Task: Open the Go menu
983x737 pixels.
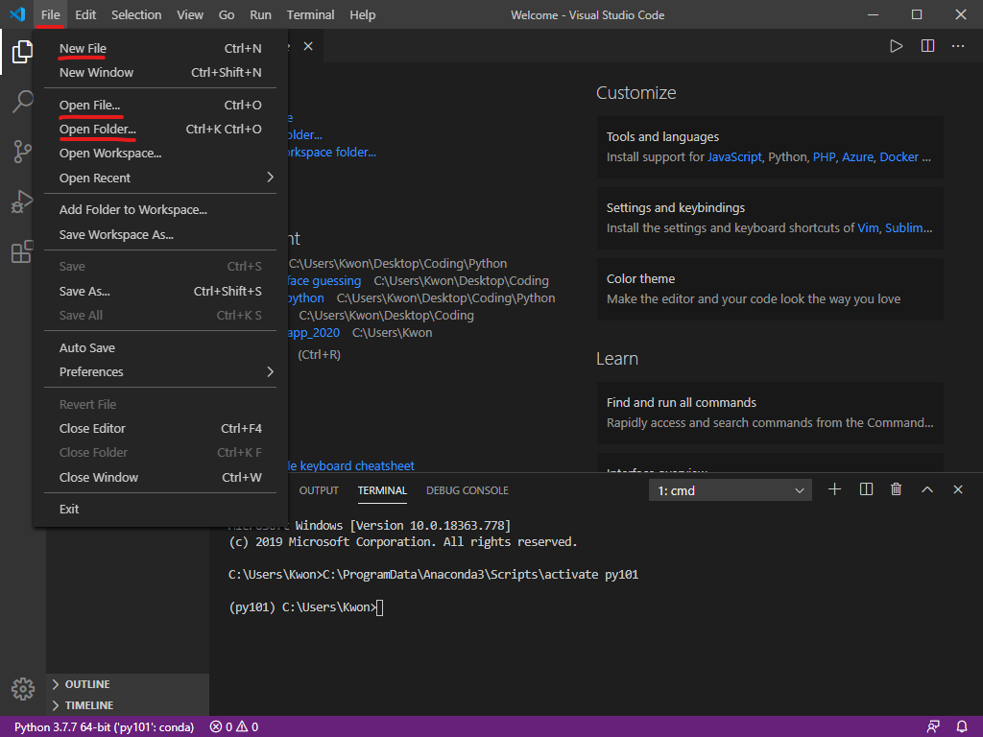Action: point(227,14)
